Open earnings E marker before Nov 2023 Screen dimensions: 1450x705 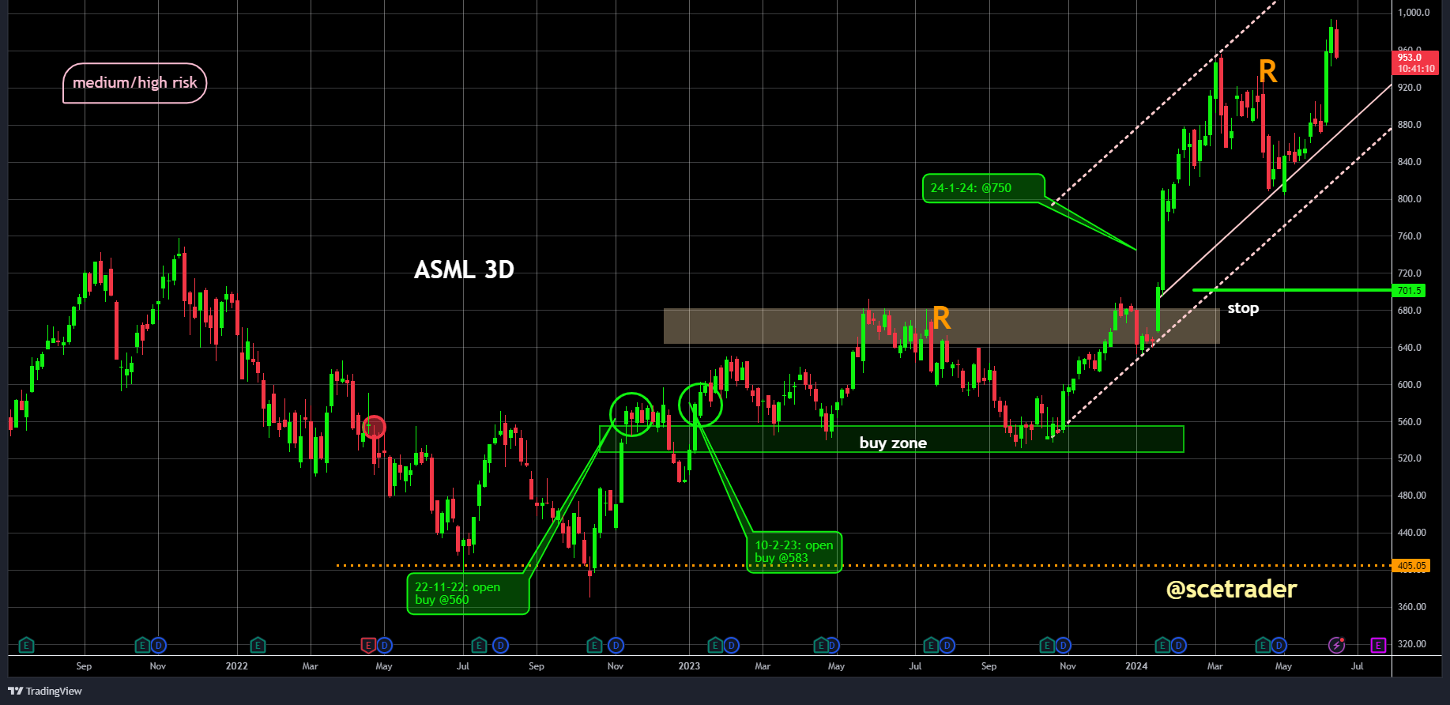(1047, 646)
